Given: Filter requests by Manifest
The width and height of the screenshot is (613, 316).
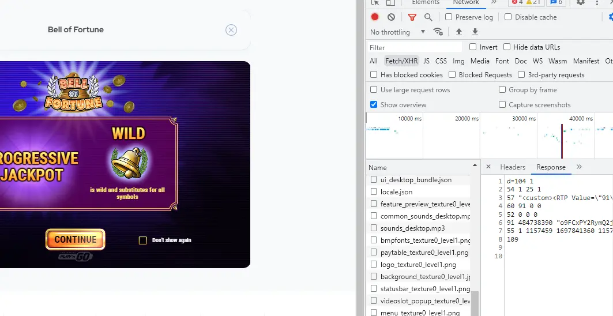Looking at the screenshot, I should coord(586,61).
